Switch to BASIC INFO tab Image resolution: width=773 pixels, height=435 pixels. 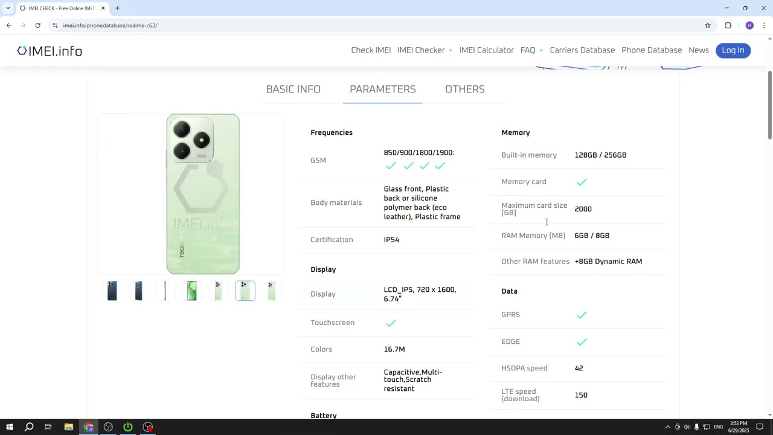click(293, 89)
